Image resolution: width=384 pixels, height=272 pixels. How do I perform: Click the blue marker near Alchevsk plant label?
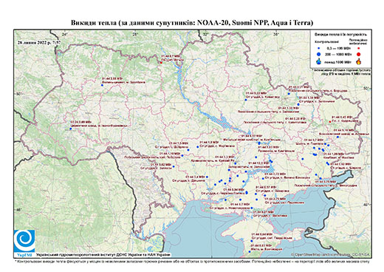tap(337, 137)
